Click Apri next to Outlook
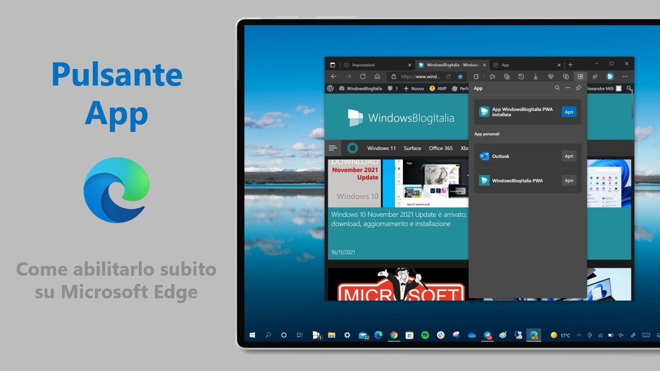This screenshot has height=371, width=660. (569, 156)
